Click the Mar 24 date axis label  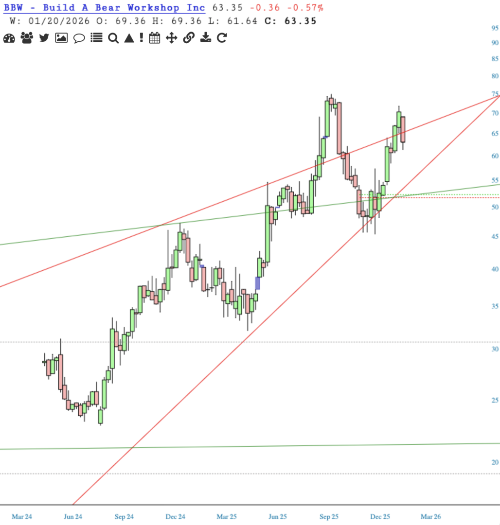click(x=22, y=517)
